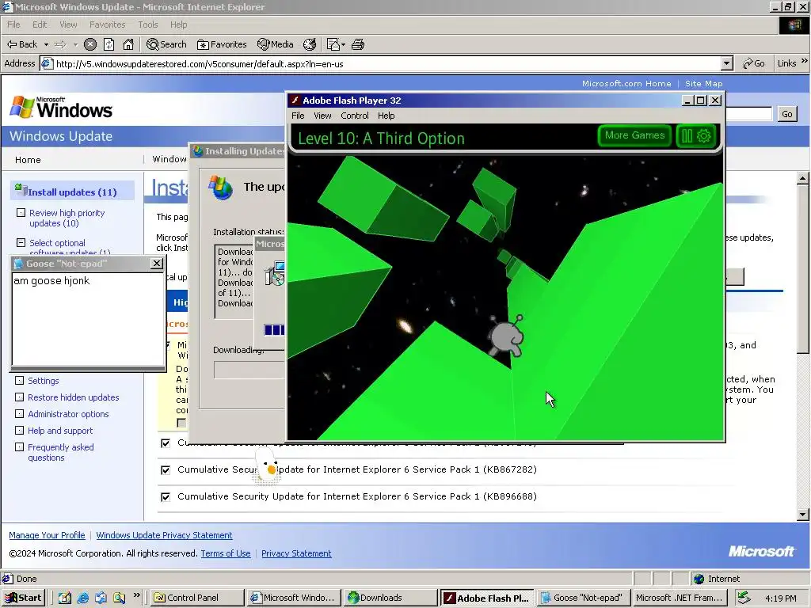Open Windows Update Privacy Statement link
Image resolution: width=811 pixels, height=608 pixels.
pos(164,535)
